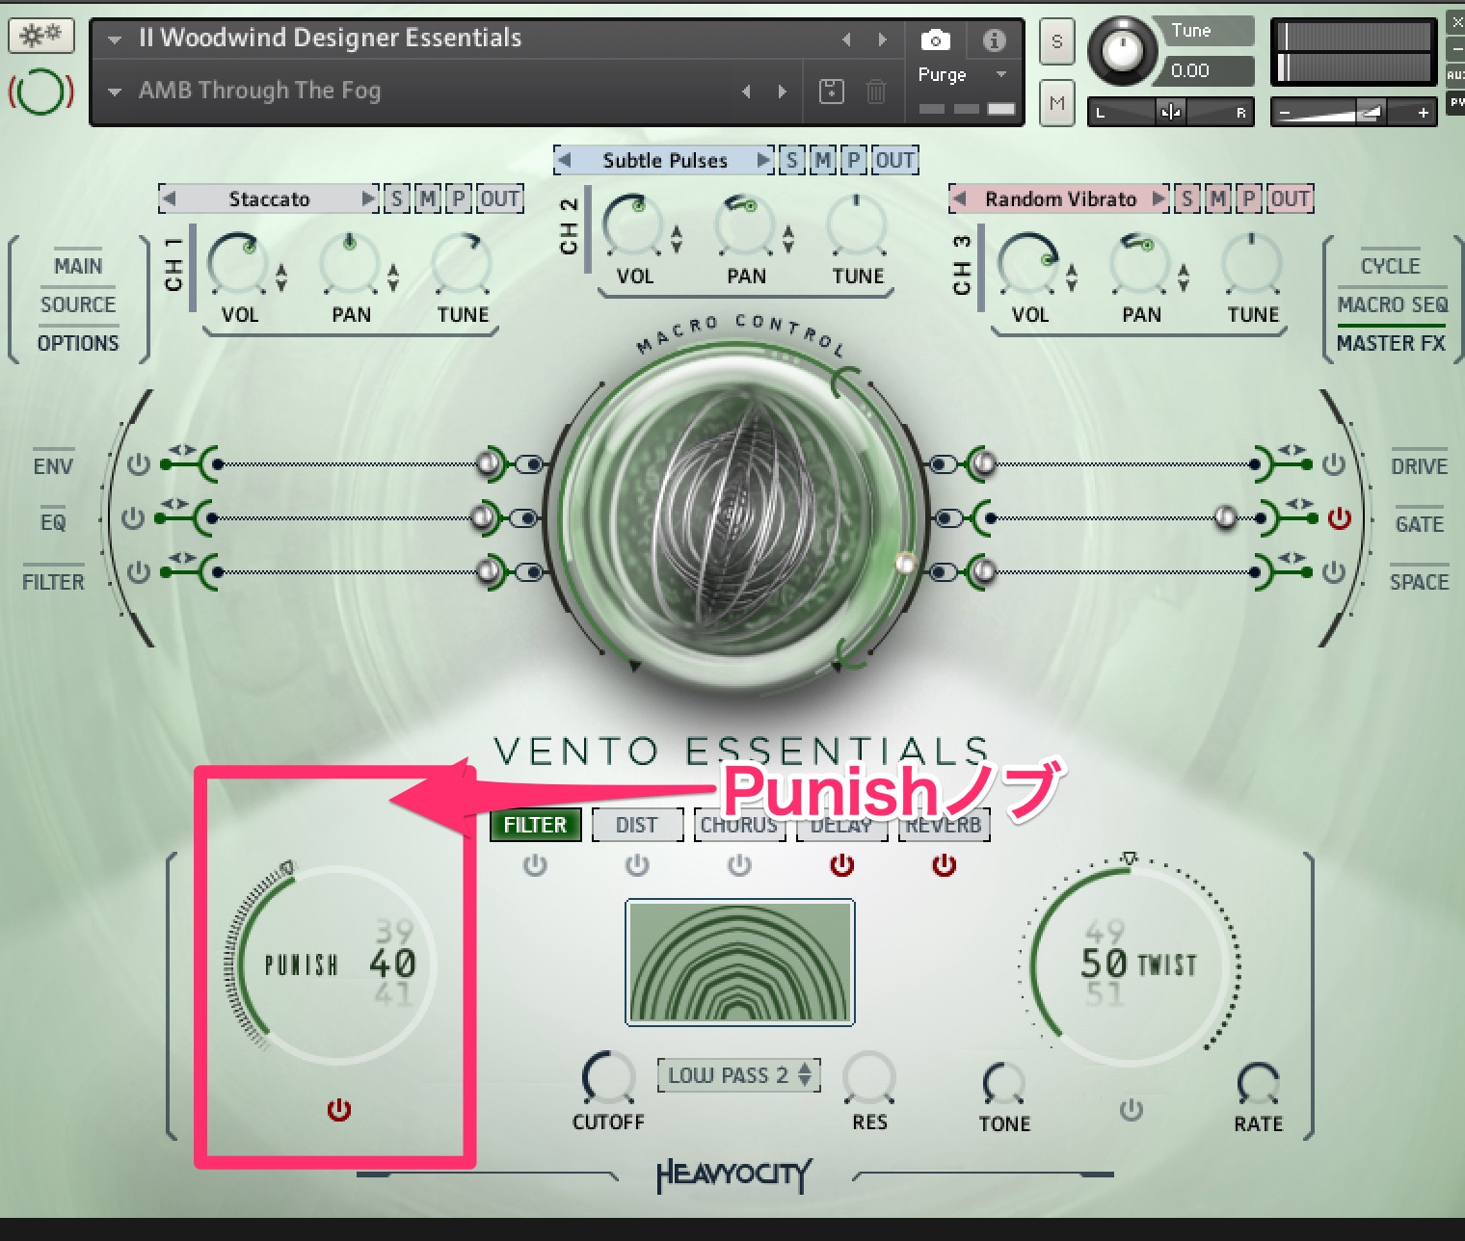This screenshot has height=1241, width=1465.
Task: Click the AMB Through The Fog snapshot name
Action: (x=260, y=90)
